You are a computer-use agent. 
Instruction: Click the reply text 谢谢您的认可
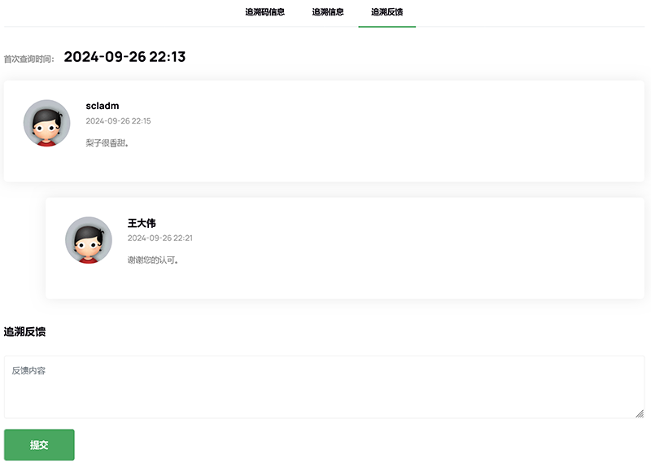(152, 260)
